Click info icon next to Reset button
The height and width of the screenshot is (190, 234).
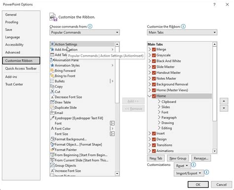pyautogui.click(x=194, y=164)
